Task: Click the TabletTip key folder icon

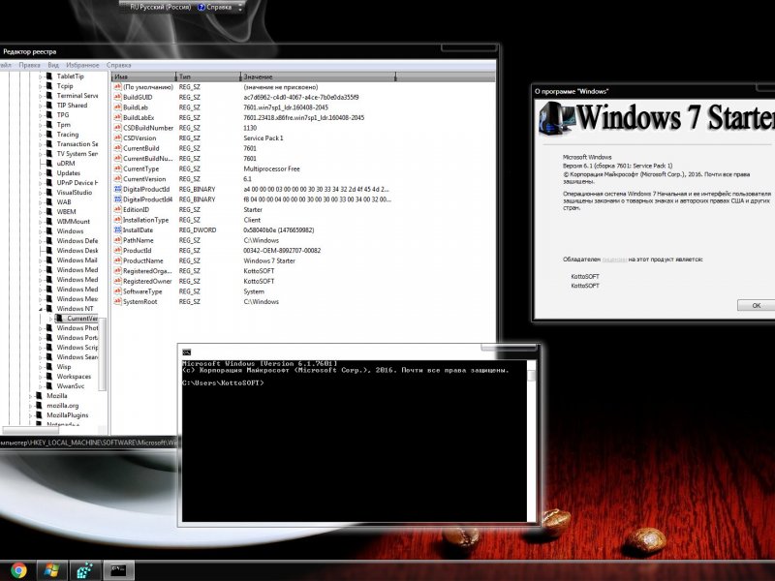Action: point(49,76)
